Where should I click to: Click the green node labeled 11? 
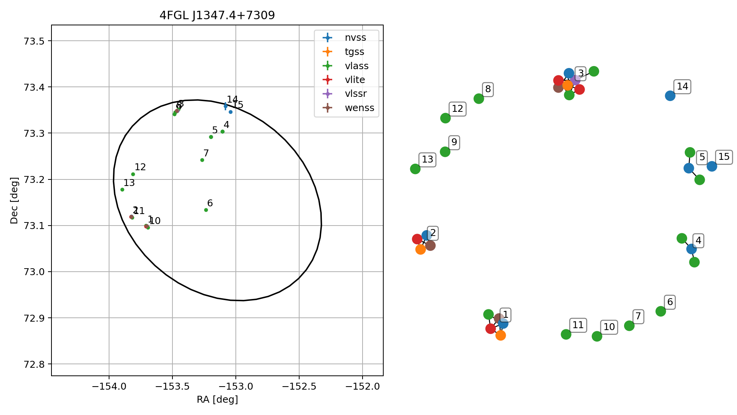pos(566,334)
